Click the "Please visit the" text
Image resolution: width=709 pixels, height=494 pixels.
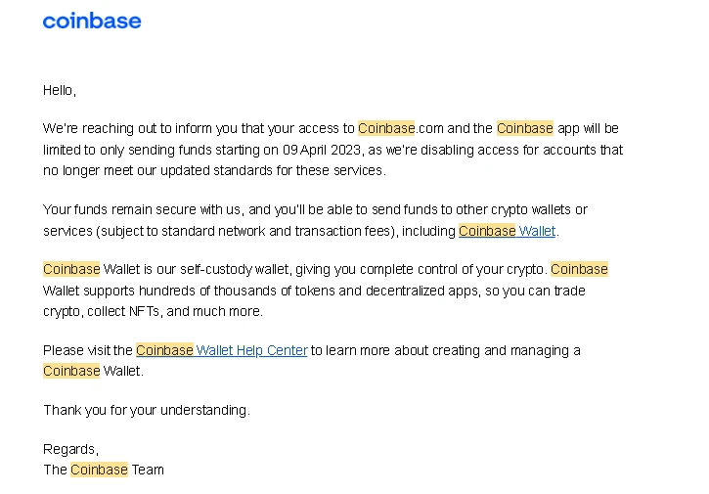[x=88, y=350]
